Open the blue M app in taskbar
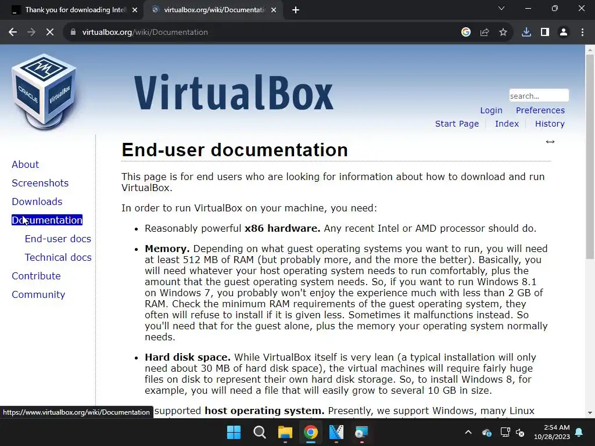The height and width of the screenshot is (446, 595). [336, 432]
